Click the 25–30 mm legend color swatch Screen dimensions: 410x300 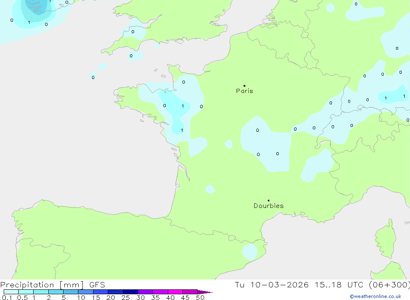point(130,292)
